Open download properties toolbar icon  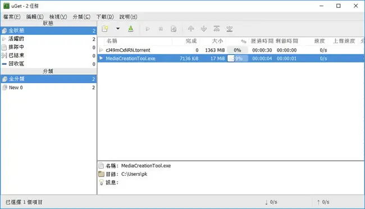point(174,29)
